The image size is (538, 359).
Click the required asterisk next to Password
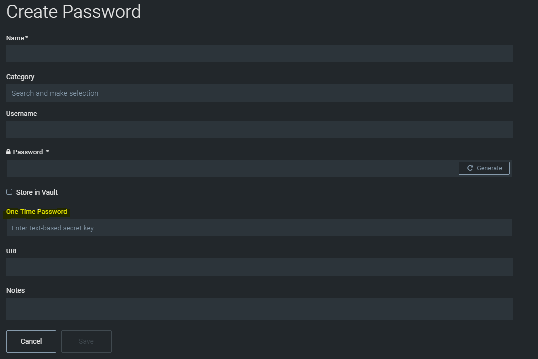tap(47, 152)
